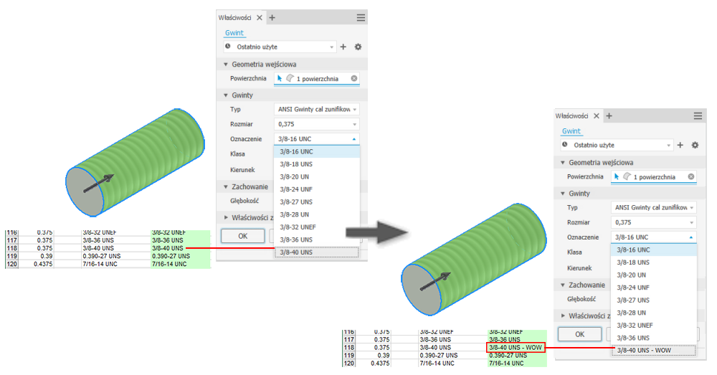Add new preset with plus icon left panel
Image resolution: width=717 pixels, height=375 pixels.
(343, 47)
